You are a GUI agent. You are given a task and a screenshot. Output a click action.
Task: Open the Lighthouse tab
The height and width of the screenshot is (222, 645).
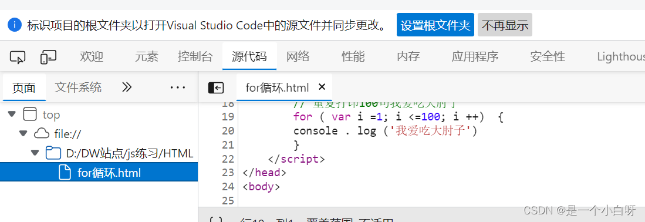621,56
